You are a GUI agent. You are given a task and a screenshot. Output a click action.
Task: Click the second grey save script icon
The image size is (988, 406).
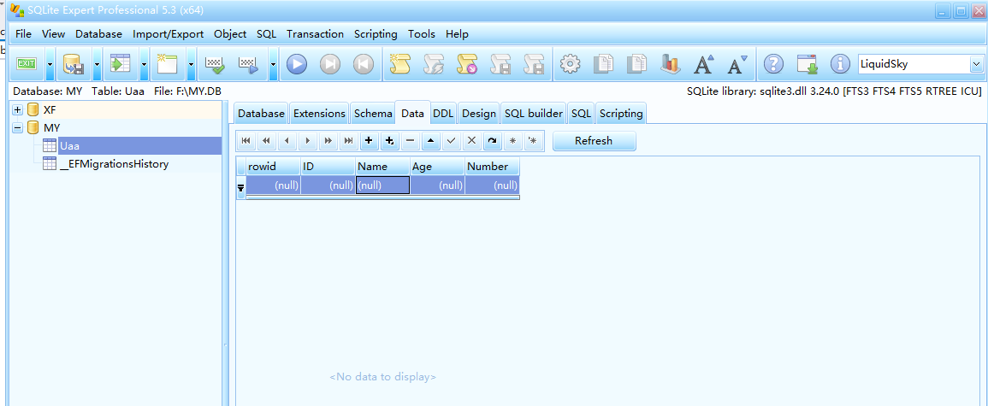click(x=534, y=63)
